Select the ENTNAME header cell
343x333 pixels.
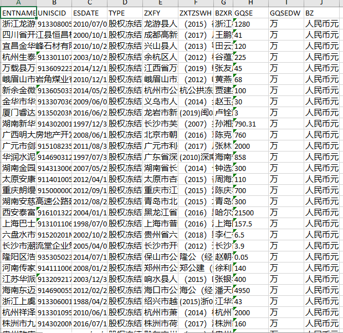tap(19, 13)
